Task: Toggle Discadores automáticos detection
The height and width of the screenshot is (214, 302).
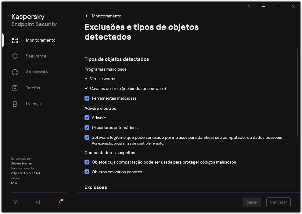Action: (87, 127)
